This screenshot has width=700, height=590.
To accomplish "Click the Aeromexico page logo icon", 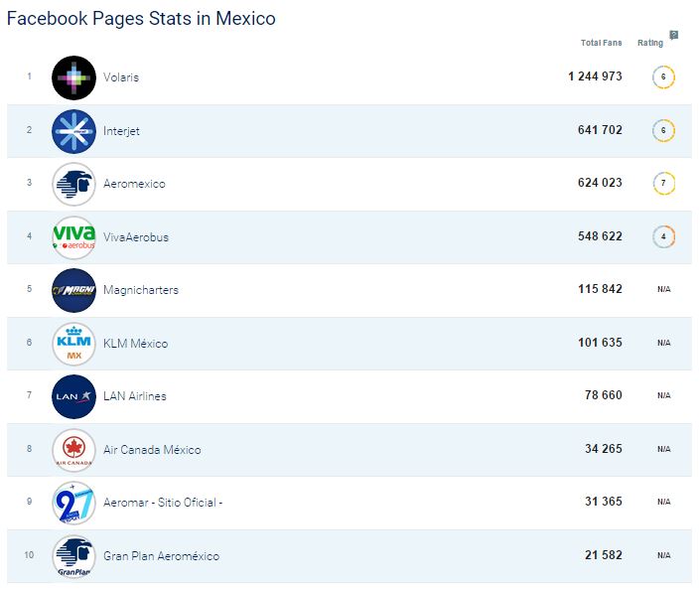I will coord(73,184).
